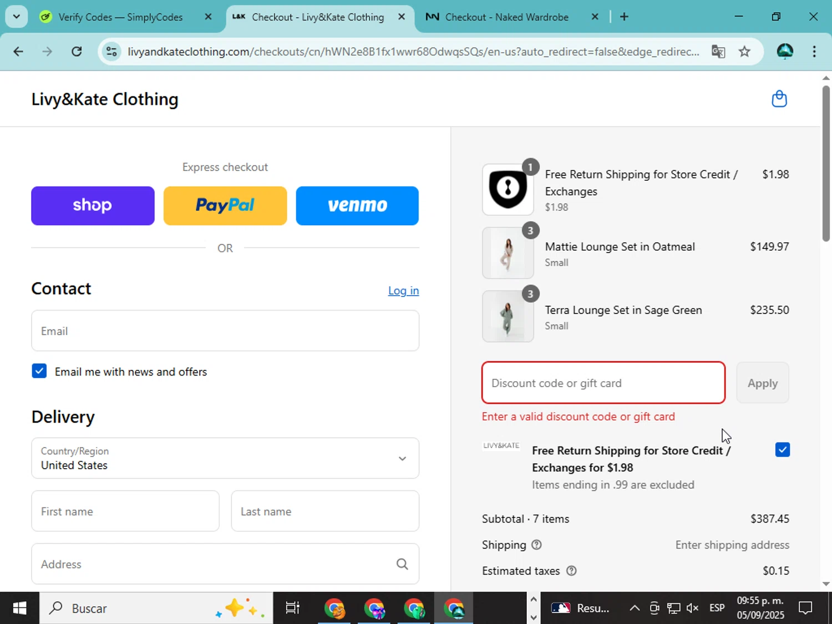Open the Windows Start menu
Screen dimensions: 832x624
click(x=19, y=608)
